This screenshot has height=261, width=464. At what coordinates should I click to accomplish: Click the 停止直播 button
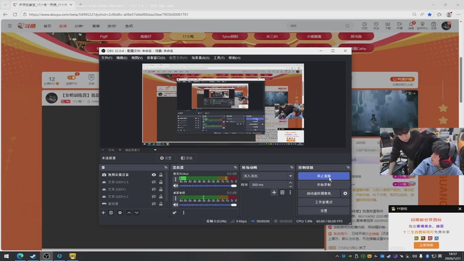[x=324, y=176]
